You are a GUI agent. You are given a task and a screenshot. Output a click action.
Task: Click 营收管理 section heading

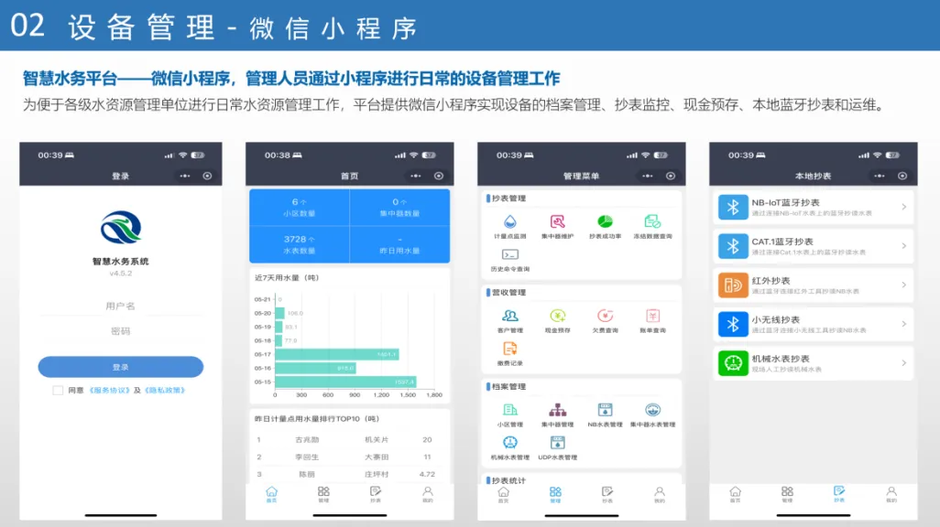tap(508, 292)
